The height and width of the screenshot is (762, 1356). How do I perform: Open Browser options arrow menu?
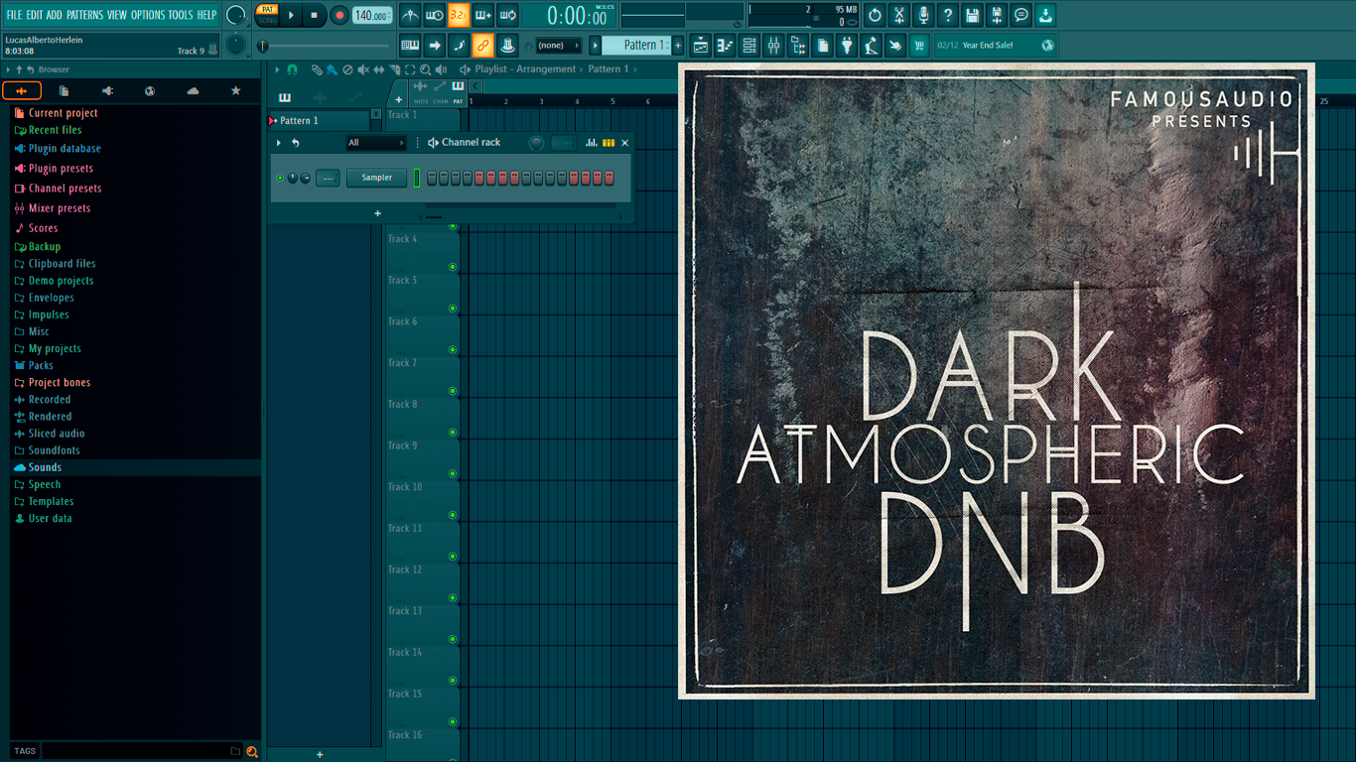[x=8, y=69]
